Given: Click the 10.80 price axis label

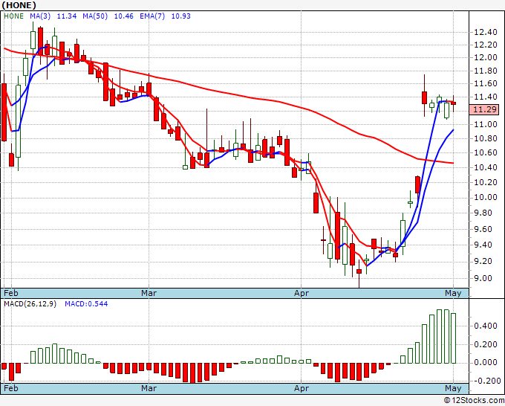Looking at the screenshot, I should click(x=486, y=138).
